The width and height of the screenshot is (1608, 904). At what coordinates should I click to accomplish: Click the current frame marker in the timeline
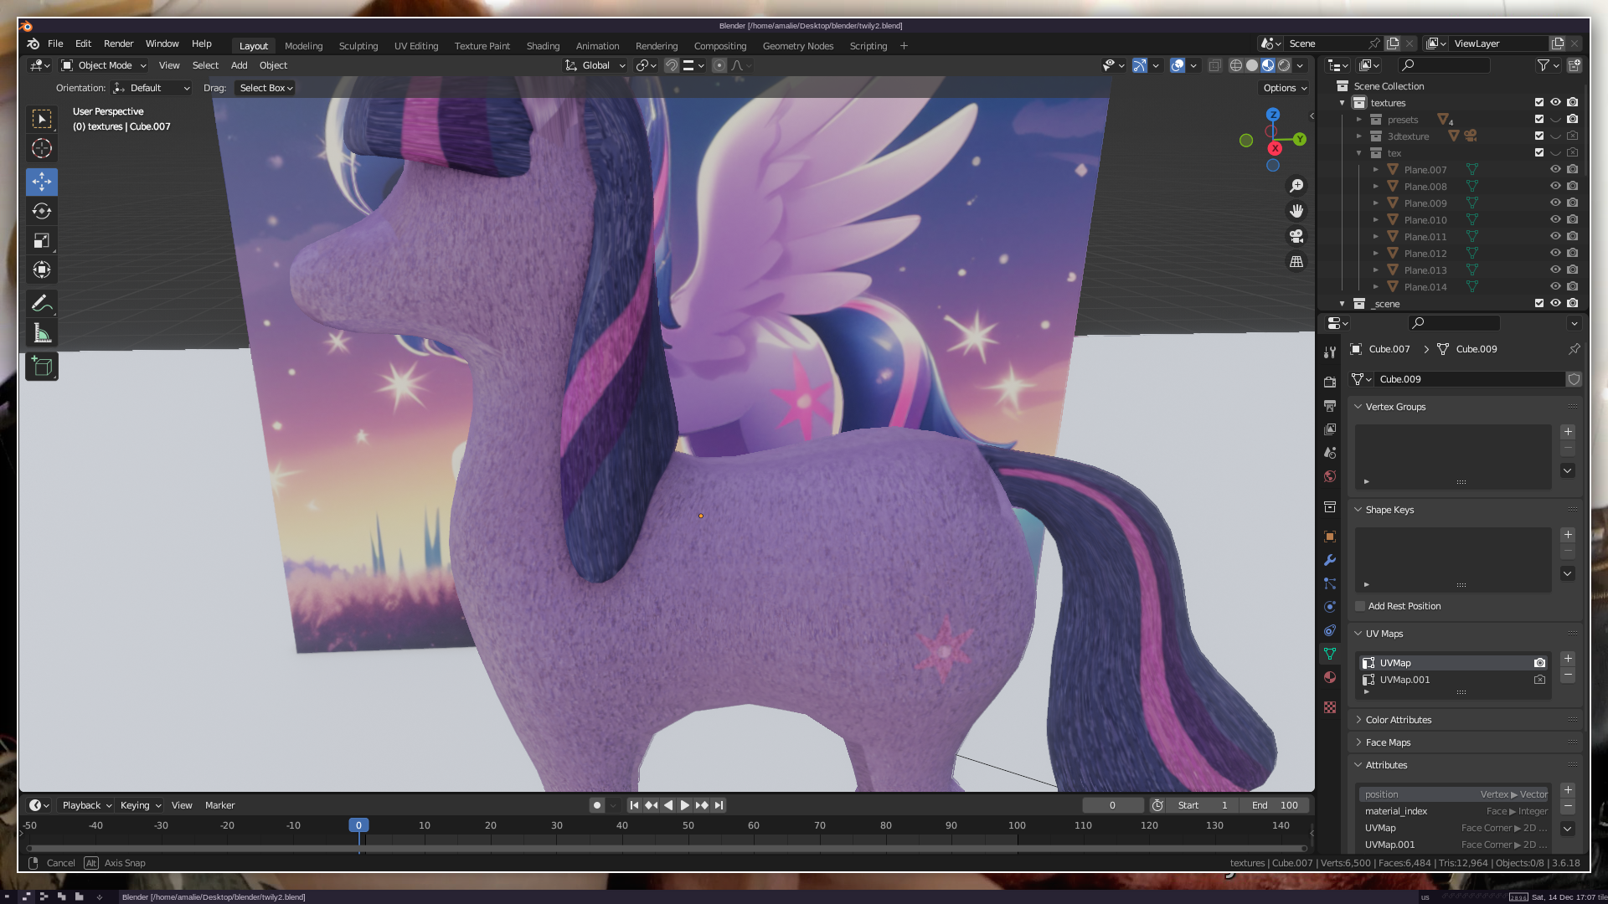(x=358, y=825)
